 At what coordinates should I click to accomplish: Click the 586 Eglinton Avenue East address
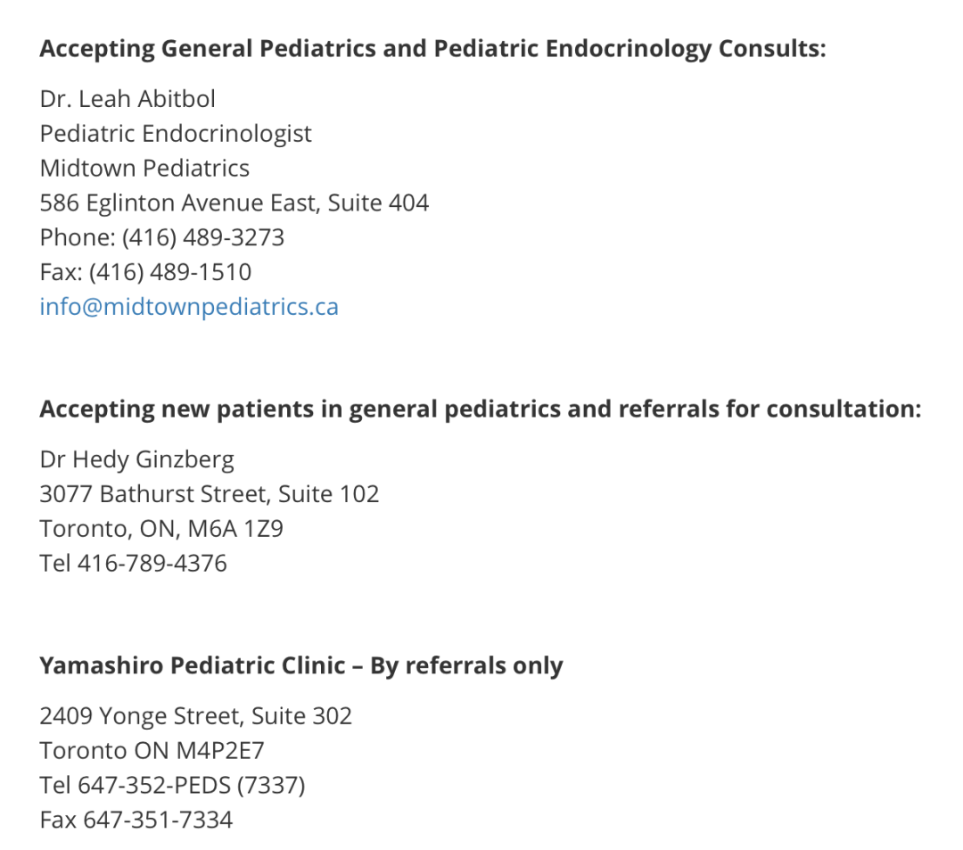click(234, 203)
